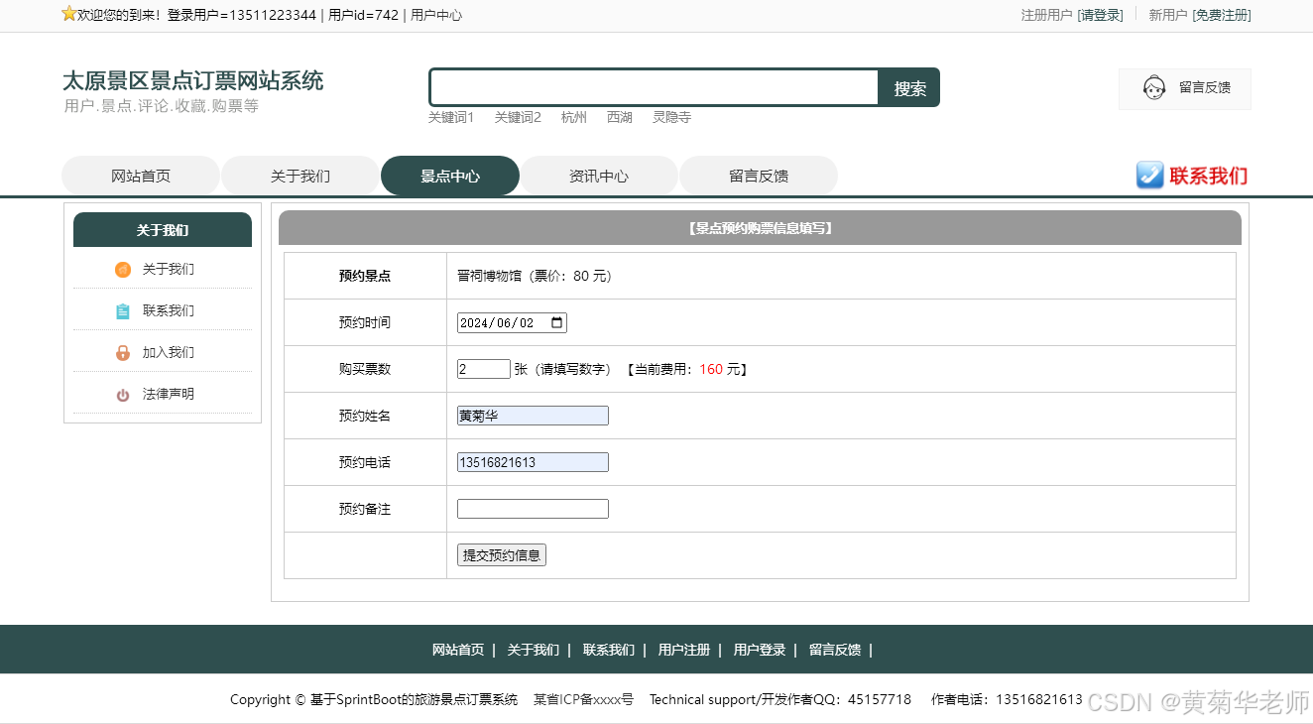The width and height of the screenshot is (1313, 724).
Task: Click footer link 关于我们
Action: coord(534,650)
